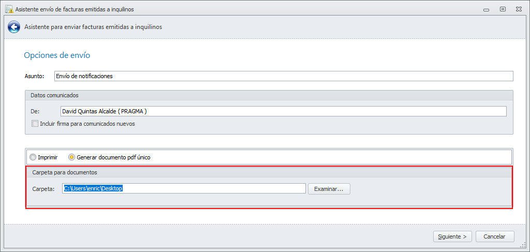
Task: Click the De sender field
Action: point(283,111)
